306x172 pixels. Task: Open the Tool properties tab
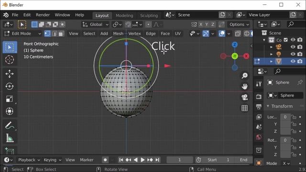[259, 84]
